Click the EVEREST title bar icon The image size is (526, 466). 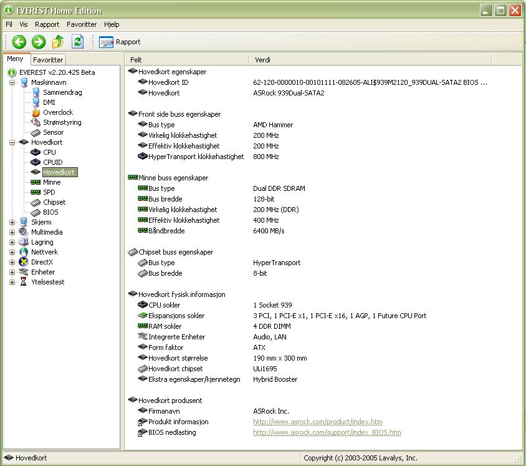(x=8, y=11)
